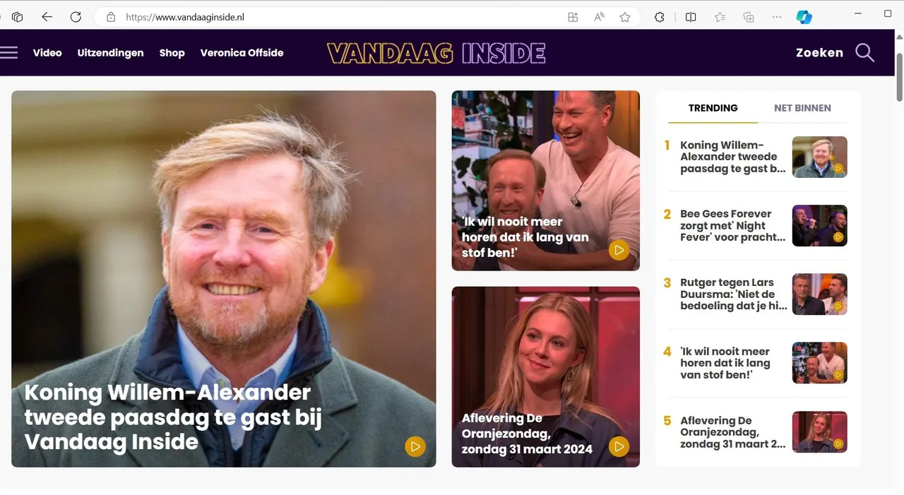Viewport: 904px width, 495px height.
Task: Open the browser Extensions puzzle icon
Action: point(660,17)
